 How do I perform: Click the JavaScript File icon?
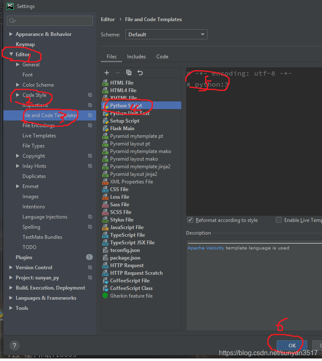105,227
